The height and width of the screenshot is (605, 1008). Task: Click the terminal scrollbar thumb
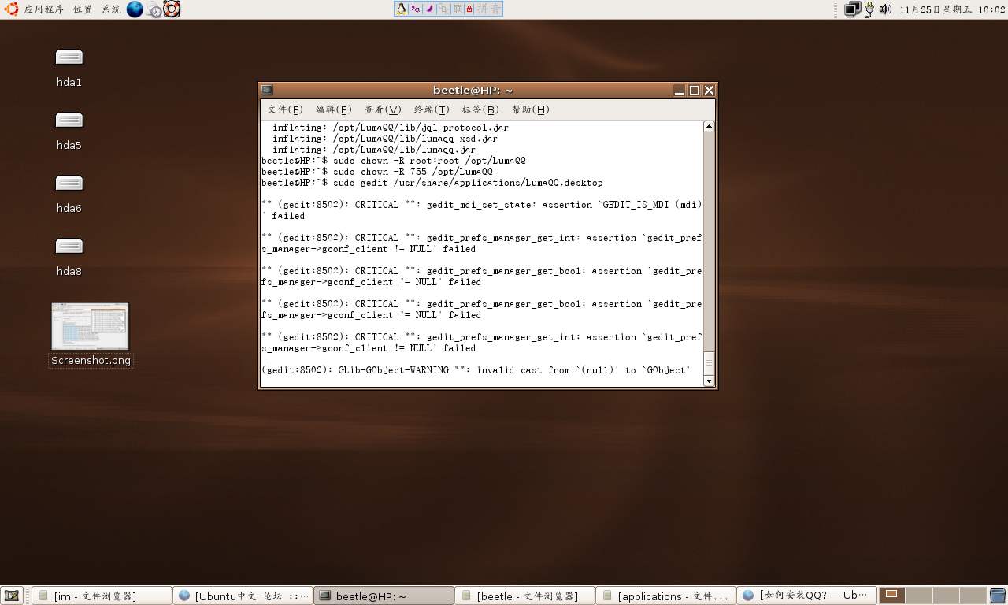coord(709,363)
